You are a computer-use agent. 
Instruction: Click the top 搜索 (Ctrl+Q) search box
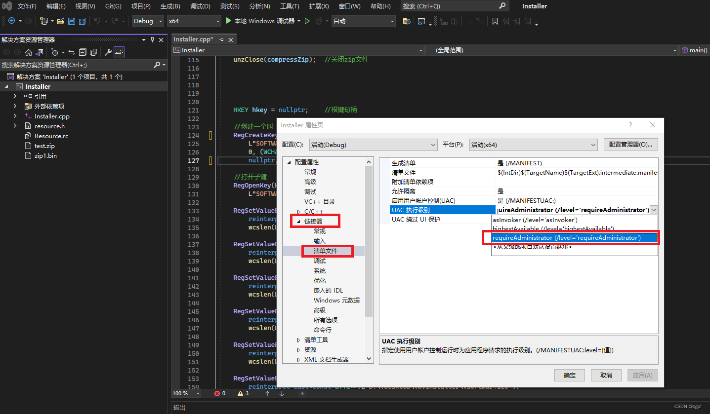tap(455, 6)
